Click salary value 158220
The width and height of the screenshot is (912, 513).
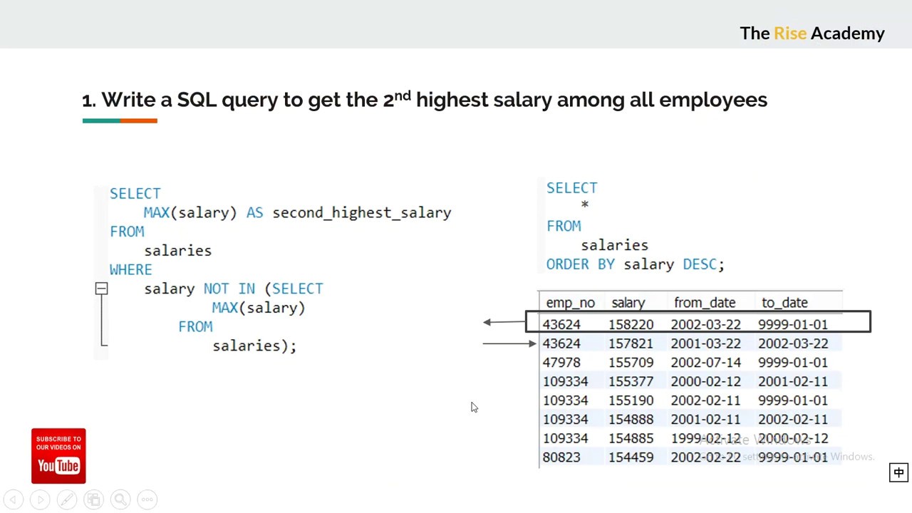[x=631, y=324]
